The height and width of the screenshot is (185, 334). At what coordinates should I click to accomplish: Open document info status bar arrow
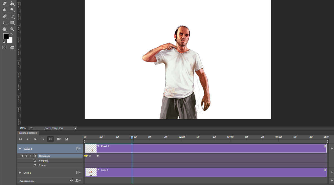pyautogui.click(x=75, y=128)
